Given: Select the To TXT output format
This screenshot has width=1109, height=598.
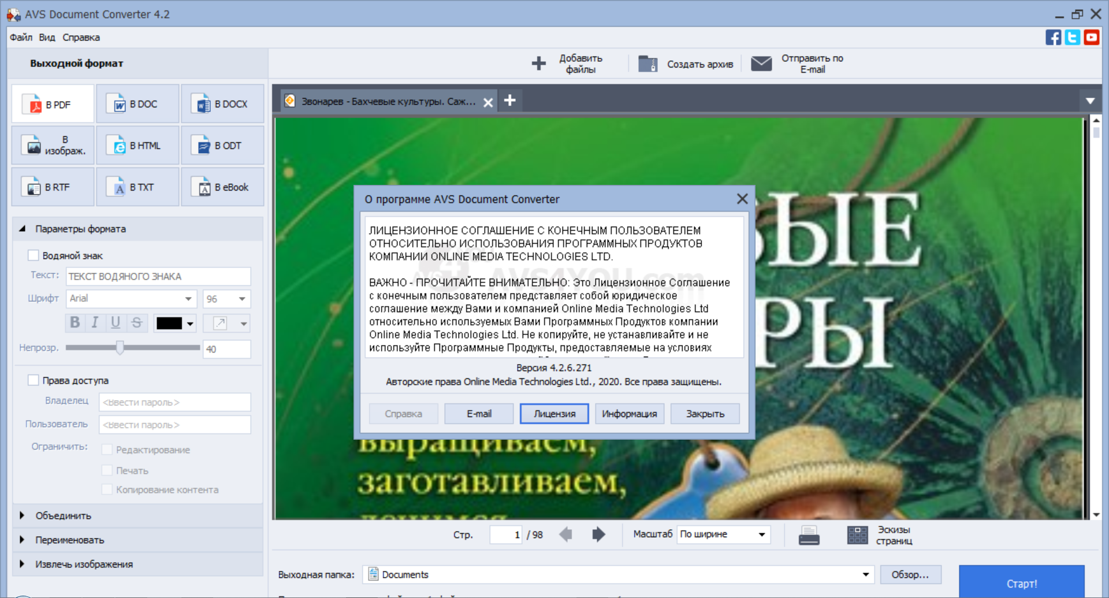Looking at the screenshot, I should click(x=137, y=187).
